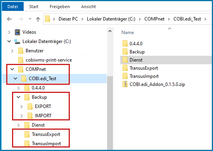Screen dimensions: 213x151
Task: Click the folder icon in the address bar
Action: (48, 19)
